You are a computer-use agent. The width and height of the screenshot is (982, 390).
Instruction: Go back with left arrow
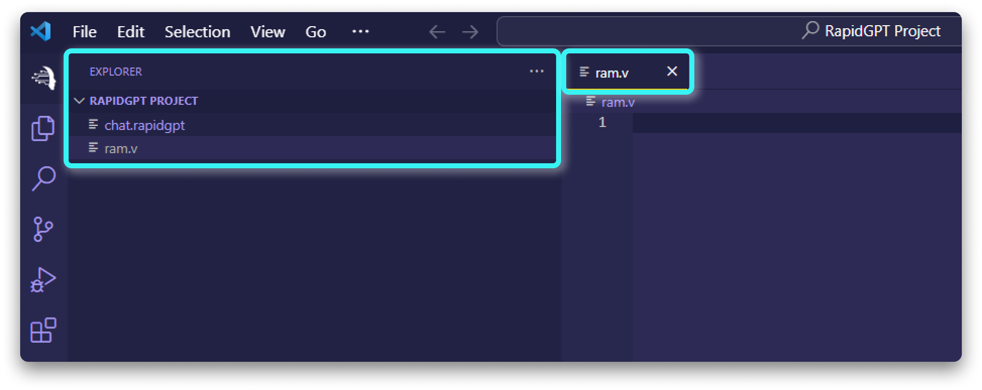point(437,32)
